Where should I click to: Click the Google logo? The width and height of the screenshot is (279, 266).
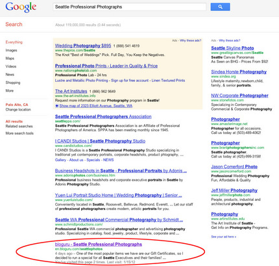point(21,7)
